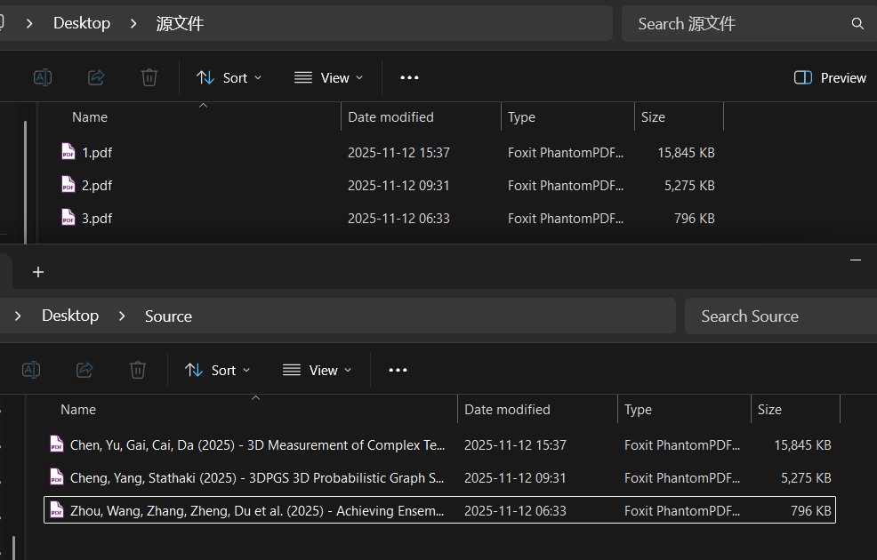Open Sort dropdown in Source window
Screen dimensions: 877x560
pyautogui.click(x=217, y=370)
